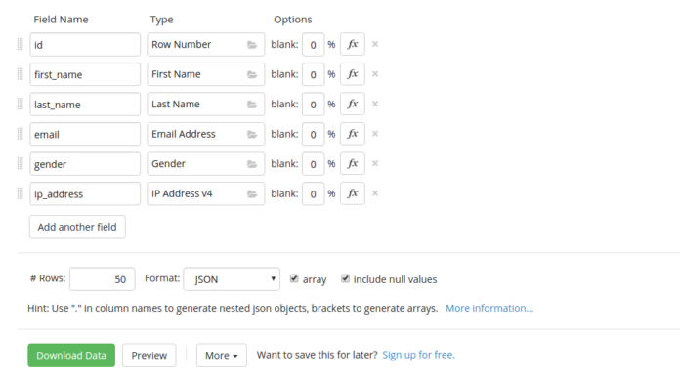Open the More information link
680x381 pixels.
[489, 308]
